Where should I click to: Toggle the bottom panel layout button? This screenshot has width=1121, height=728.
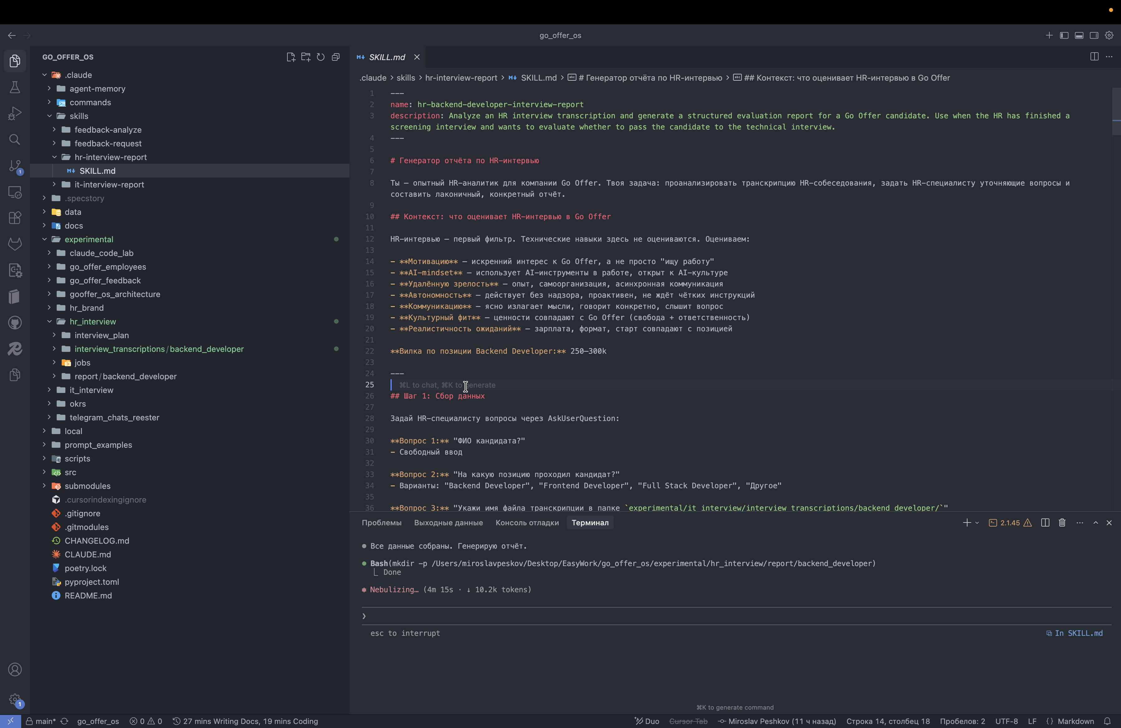point(1079,35)
